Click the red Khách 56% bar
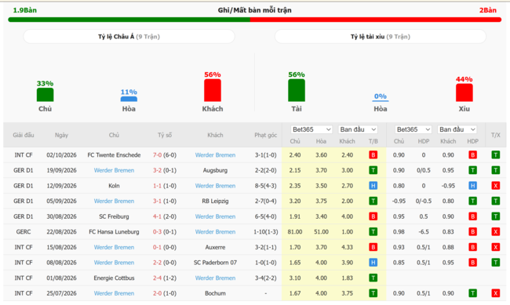This screenshot has width=510, height=305. pos(213,90)
